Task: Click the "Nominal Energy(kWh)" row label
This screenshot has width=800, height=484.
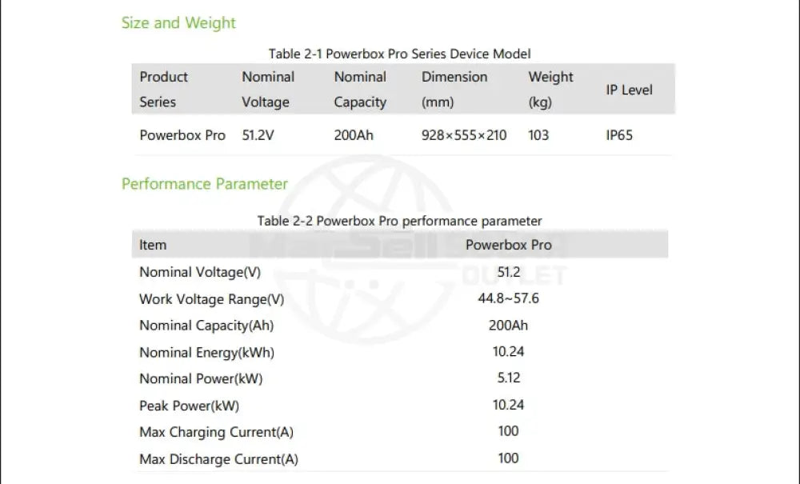Action: (x=206, y=353)
